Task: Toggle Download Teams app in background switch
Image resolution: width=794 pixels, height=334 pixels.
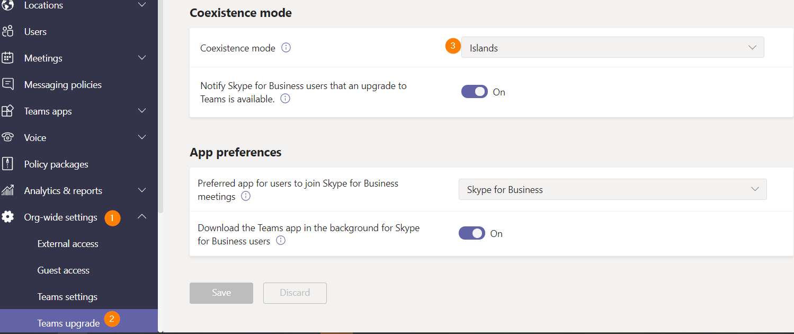Action: 471,233
